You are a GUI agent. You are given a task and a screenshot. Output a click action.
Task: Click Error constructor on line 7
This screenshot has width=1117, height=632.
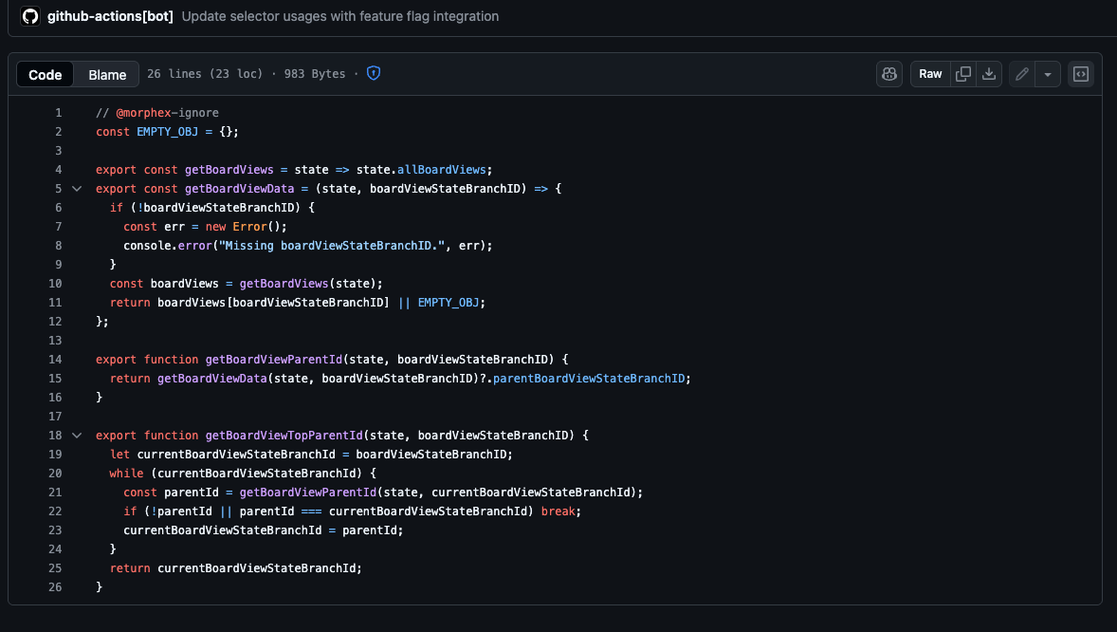click(250, 227)
